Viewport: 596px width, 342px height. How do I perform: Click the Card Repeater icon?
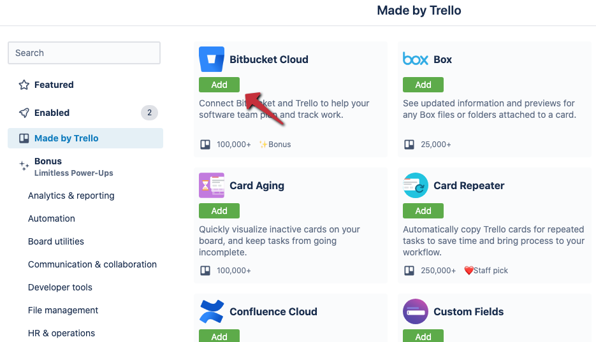pos(416,185)
